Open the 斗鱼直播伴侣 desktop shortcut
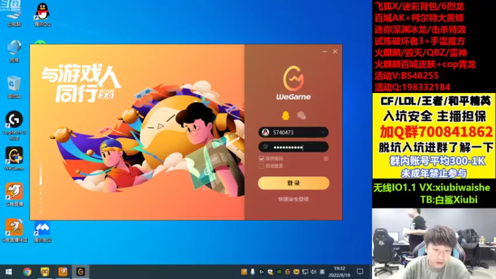 14,231
